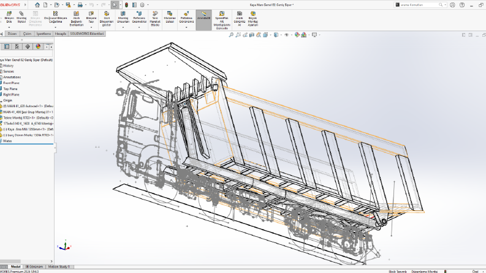This screenshot has width=486, height=273.
Task: Click the Rebuild traffic light icon
Action: point(126,5)
